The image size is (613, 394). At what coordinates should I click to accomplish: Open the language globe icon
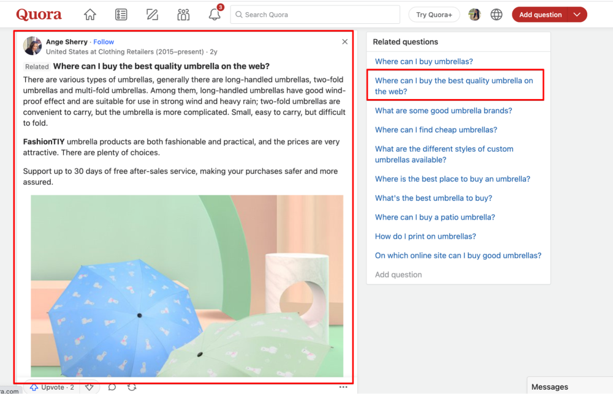point(497,15)
